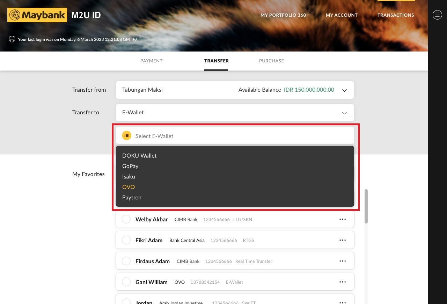Image resolution: width=447 pixels, height=304 pixels.
Task: Choose Paytren from the list
Action: 132,197
